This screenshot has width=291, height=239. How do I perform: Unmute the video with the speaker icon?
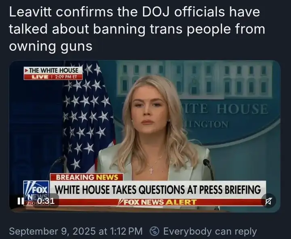point(268,201)
